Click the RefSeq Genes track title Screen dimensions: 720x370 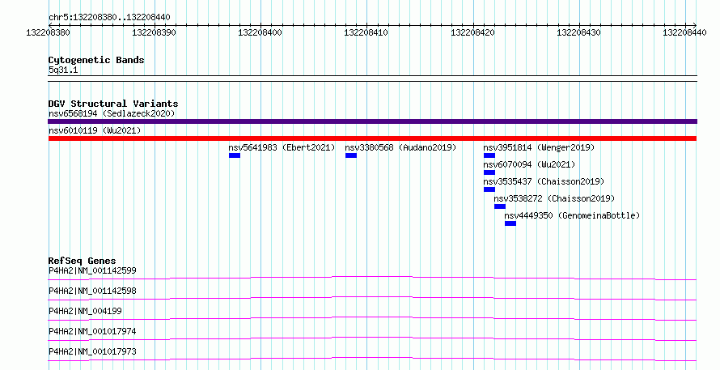point(83,261)
